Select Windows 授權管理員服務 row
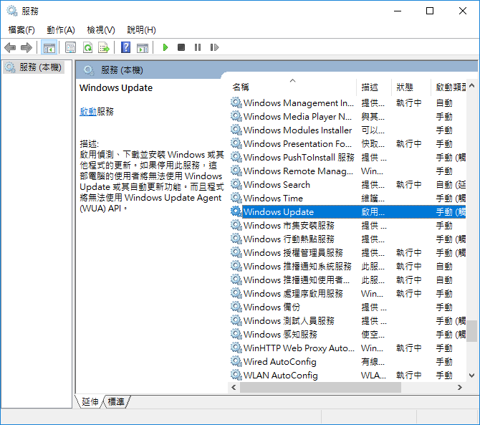Screen dimensions: 480x425 pyautogui.click(x=348, y=253)
